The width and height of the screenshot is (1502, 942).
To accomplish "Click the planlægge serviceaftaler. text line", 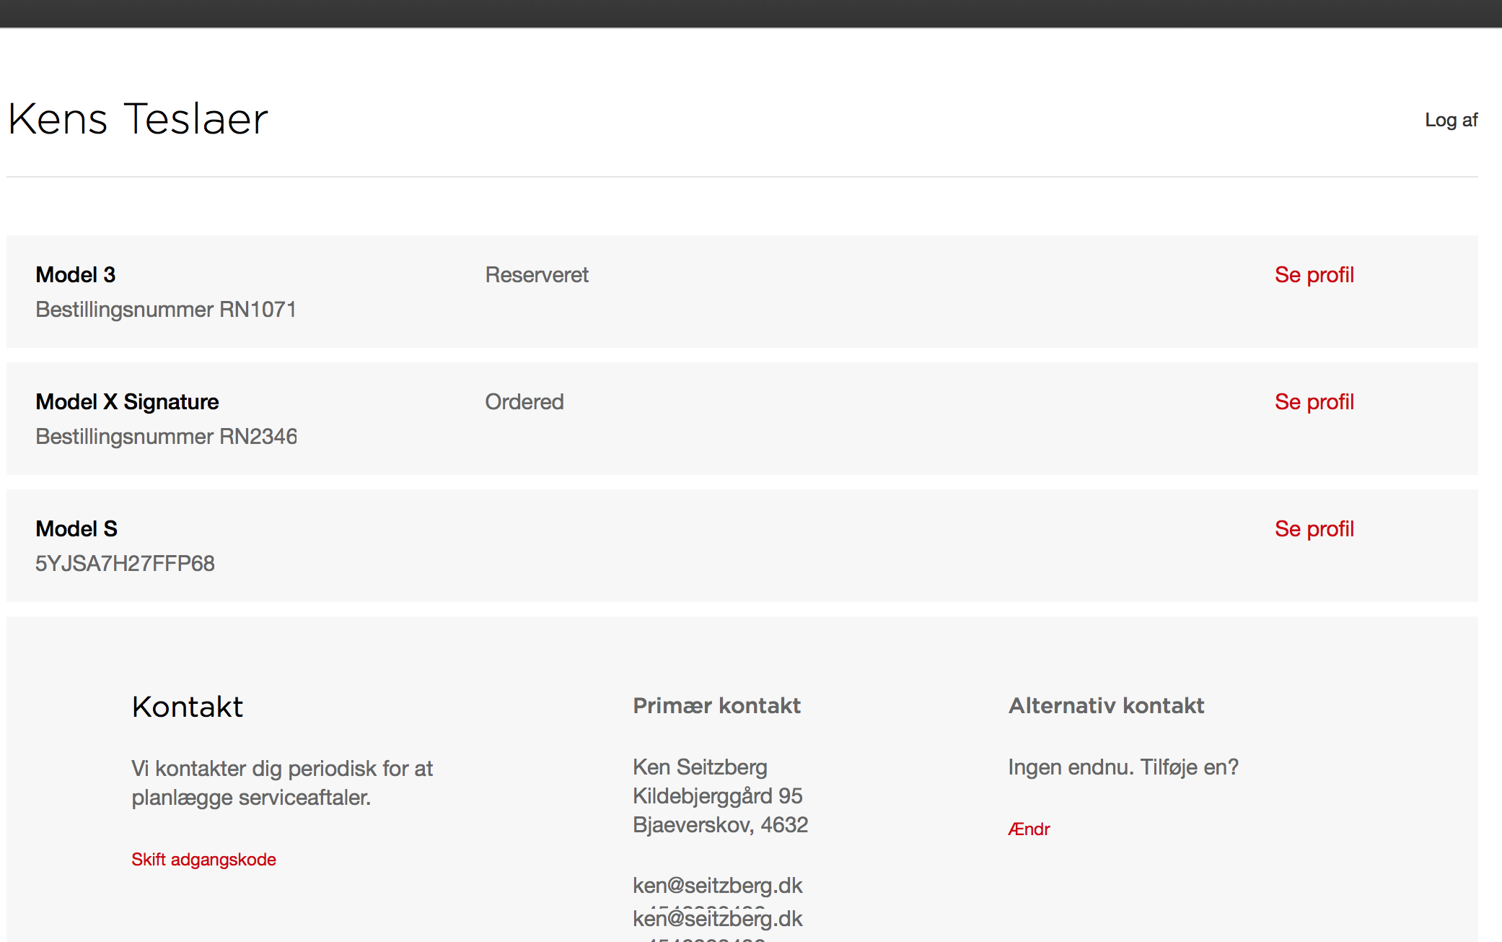I will pyautogui.click(x=251, y=798).
